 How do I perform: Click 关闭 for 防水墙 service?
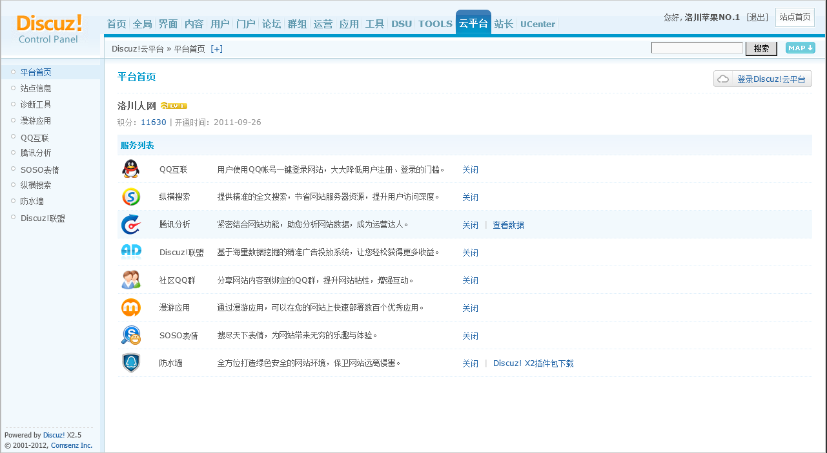[470, 364]
